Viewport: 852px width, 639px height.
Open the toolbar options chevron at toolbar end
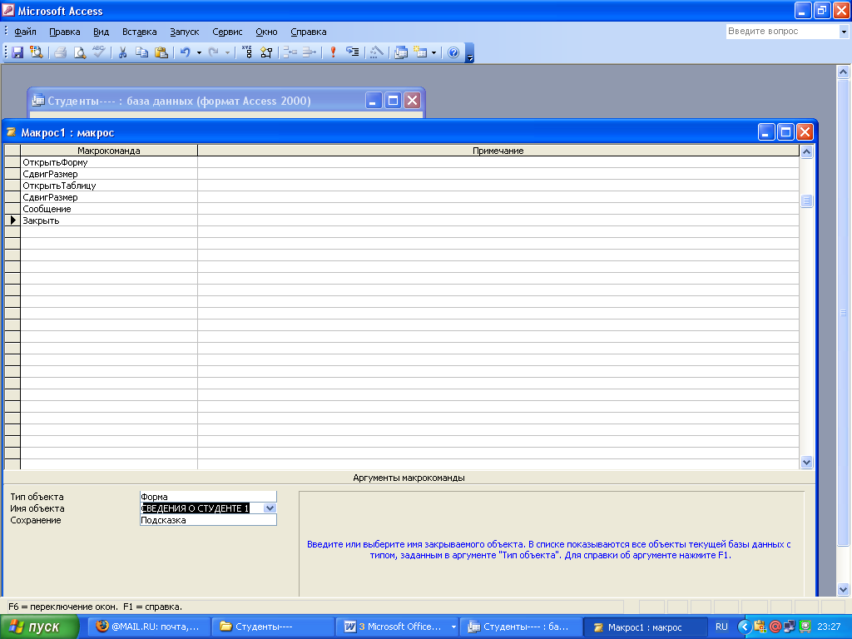tap(470, 53)
